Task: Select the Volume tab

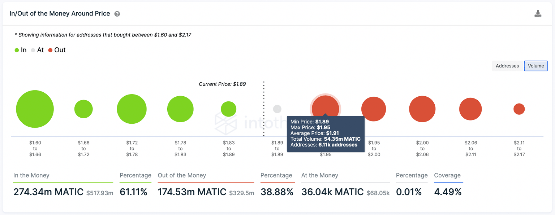Action: (535, 66)
